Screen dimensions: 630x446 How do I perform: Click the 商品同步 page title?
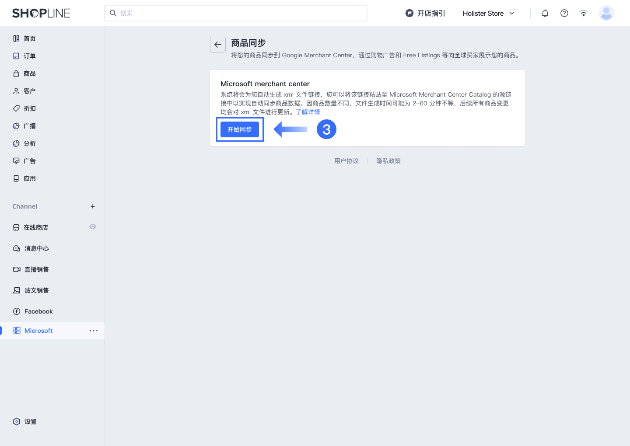[248, 43]
